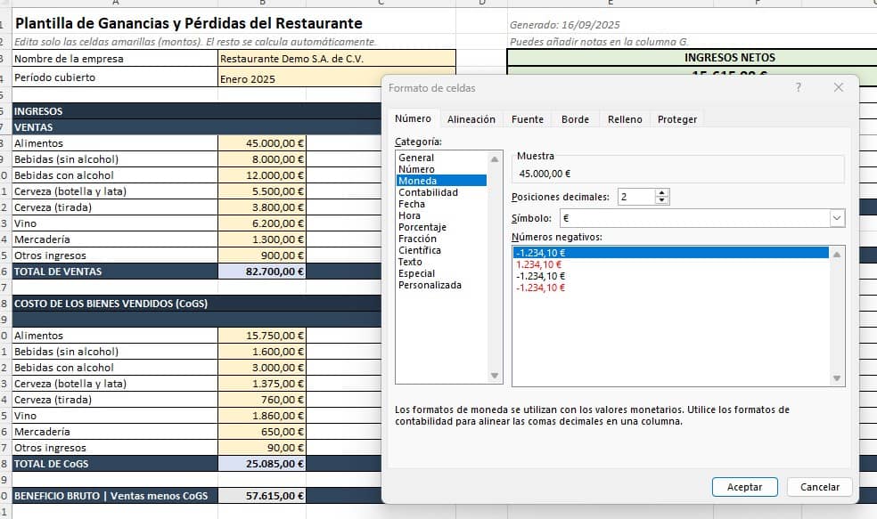Open the Proteger tab
The image size is (877, 519).
(677, 119)
